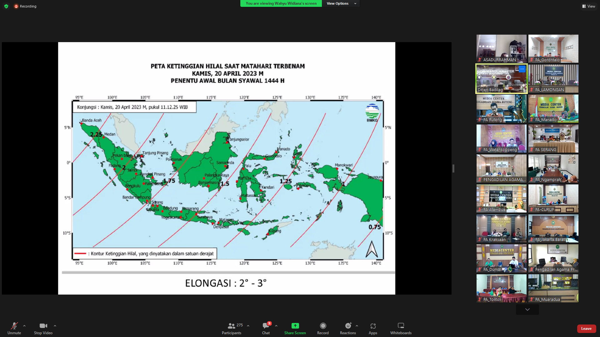
Task: Unmute the microphone
Action: click(14, 326)
